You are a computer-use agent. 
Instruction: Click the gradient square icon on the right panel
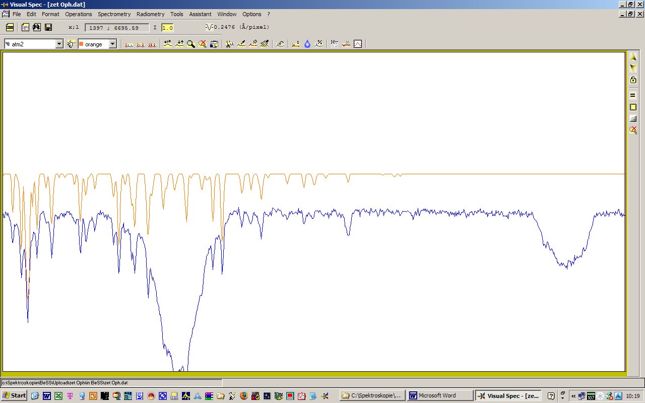tap(633, 118)
